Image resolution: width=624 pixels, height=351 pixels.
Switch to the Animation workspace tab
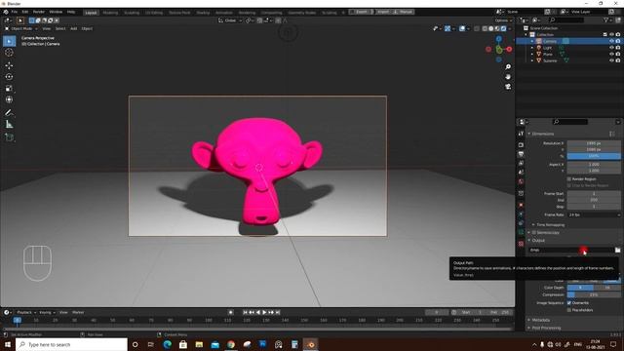click(223, 13)
